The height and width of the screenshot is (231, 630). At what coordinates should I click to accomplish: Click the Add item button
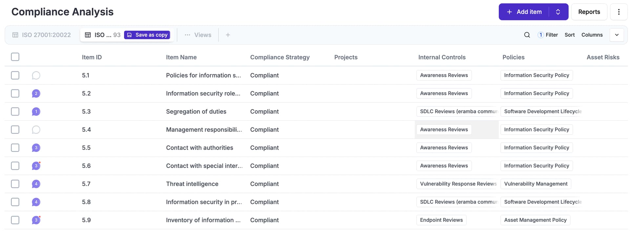(x=524, y=12)
